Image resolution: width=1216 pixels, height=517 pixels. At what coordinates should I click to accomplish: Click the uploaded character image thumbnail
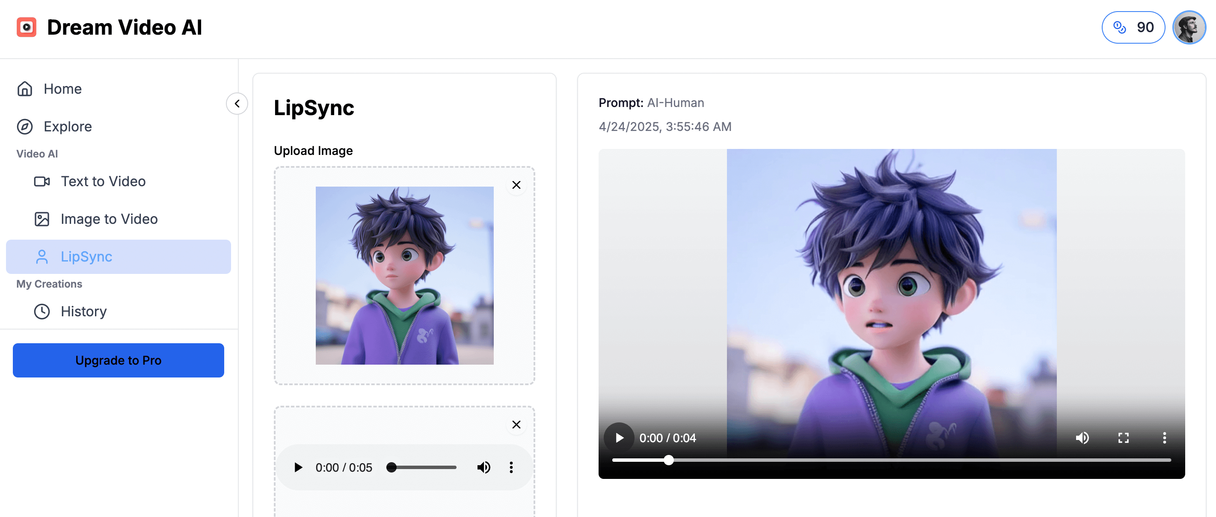pyautogui.click(x=404, y=275)
